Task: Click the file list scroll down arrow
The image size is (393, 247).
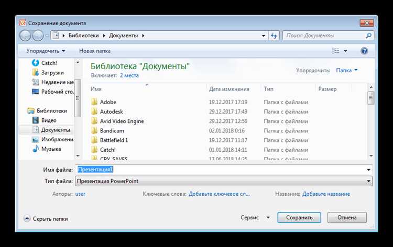Action: pos(371,156)
